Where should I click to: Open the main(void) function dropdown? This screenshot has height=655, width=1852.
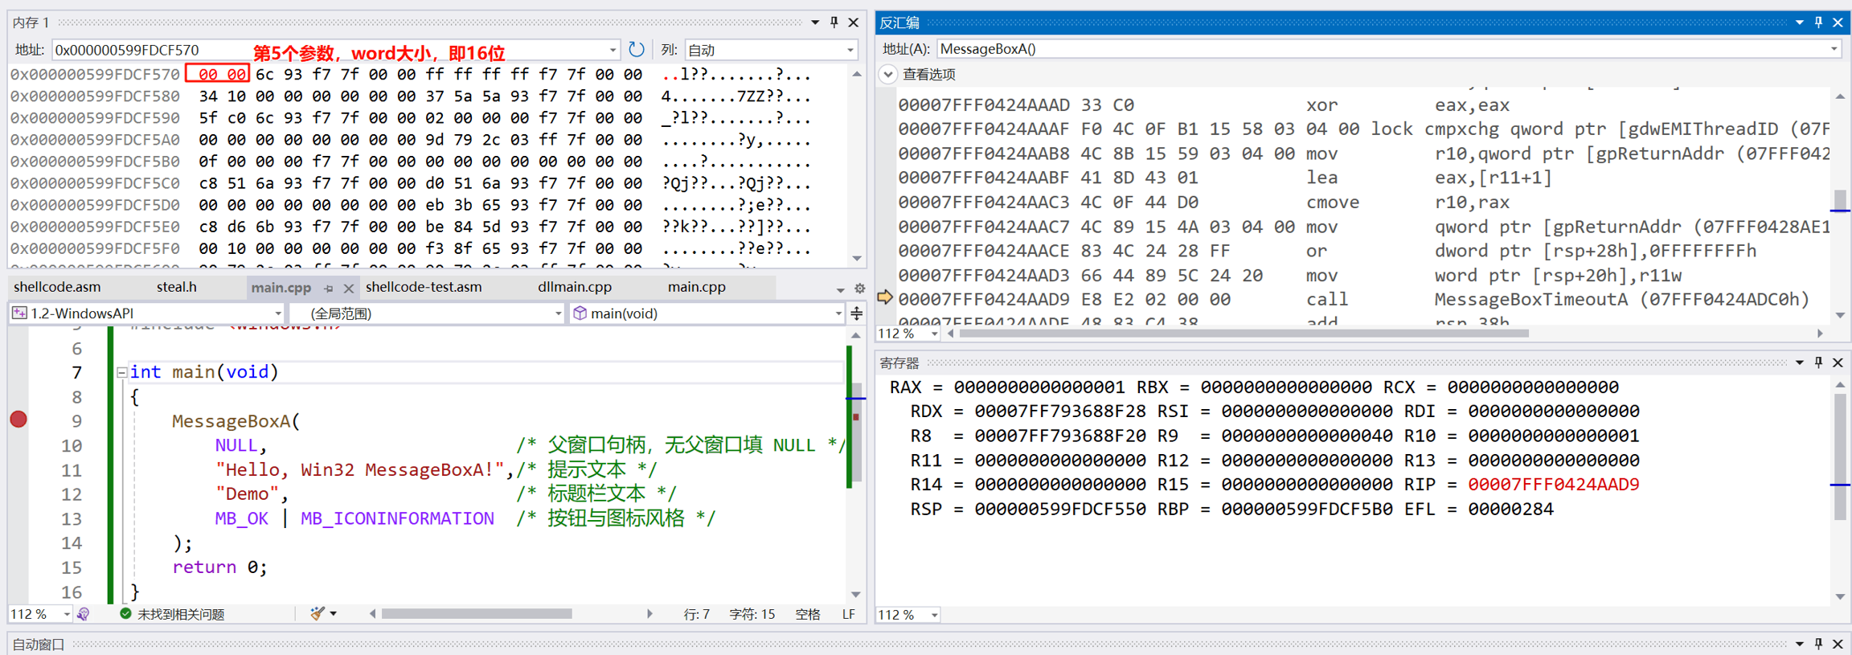838,313
